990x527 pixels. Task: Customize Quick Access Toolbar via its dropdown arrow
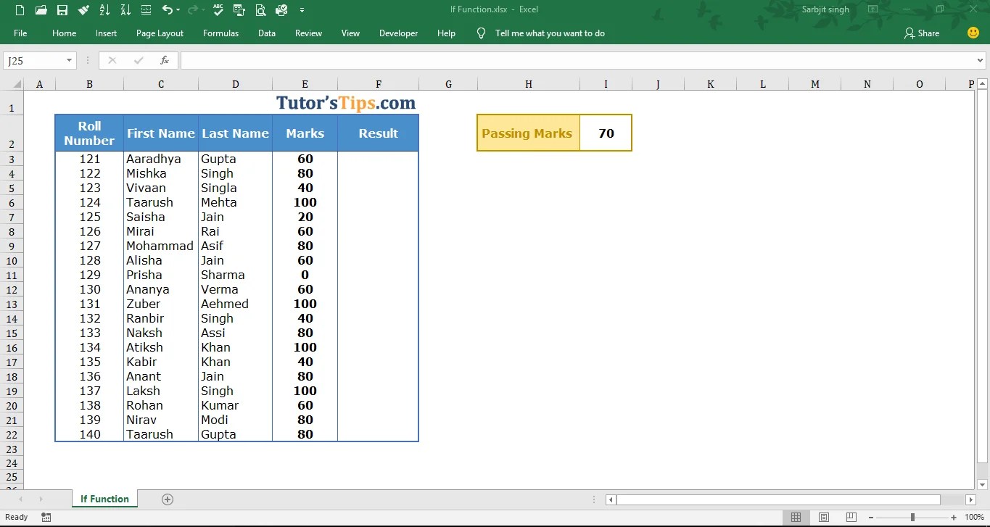click(x=302, y=9)
